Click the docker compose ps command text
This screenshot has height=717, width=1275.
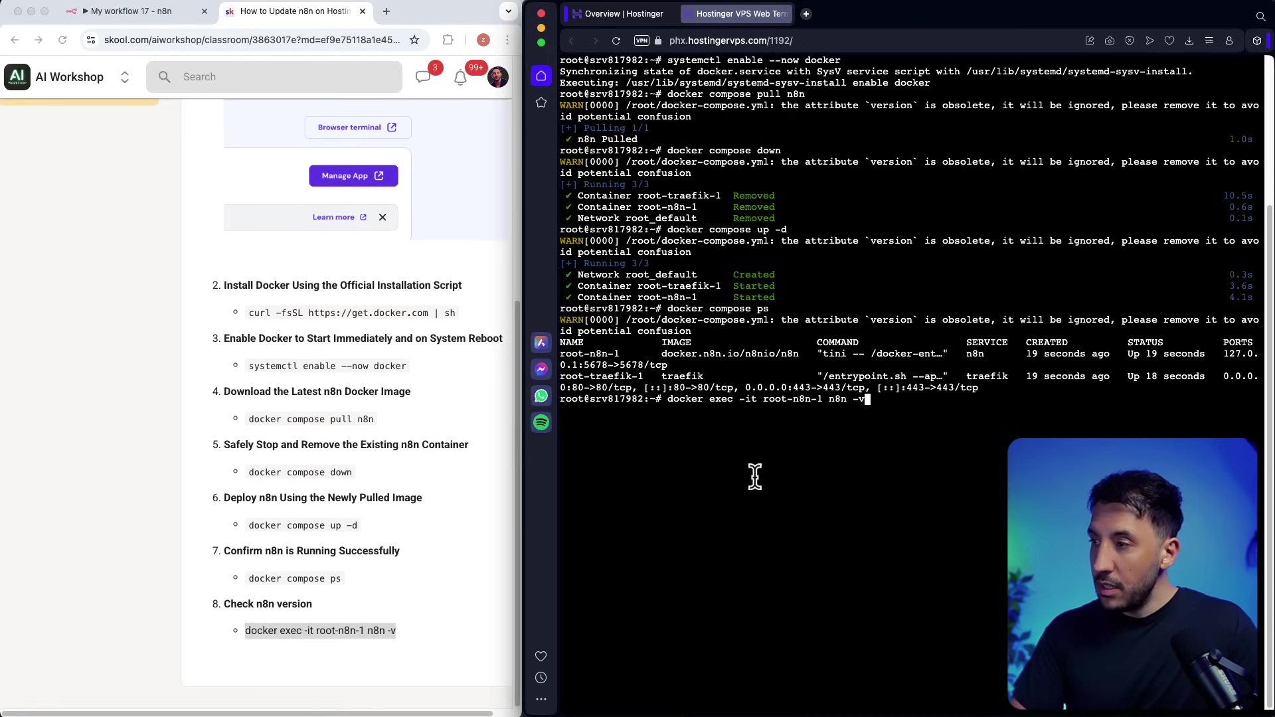coord(295,578)
